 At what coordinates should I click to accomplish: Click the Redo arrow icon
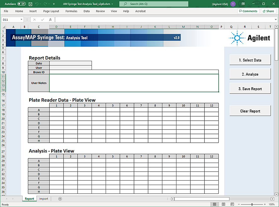tap(45, 4)
